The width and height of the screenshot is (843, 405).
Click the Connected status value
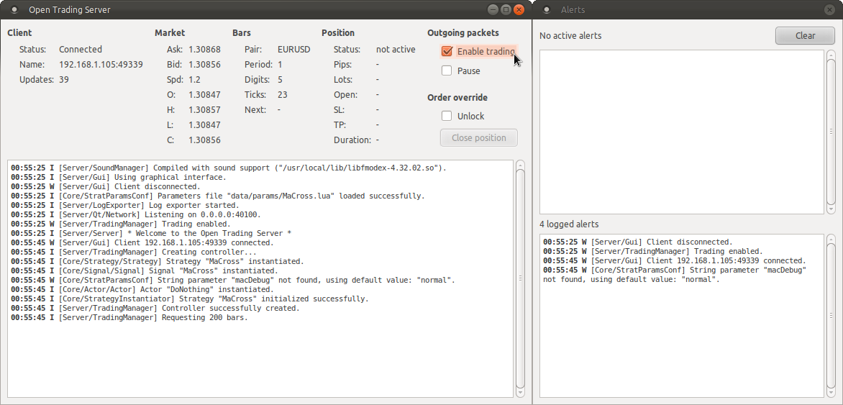click(x=80, y=50)
